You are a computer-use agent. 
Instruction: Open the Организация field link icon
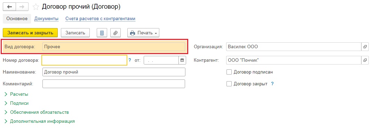click(x=365, y=46)
